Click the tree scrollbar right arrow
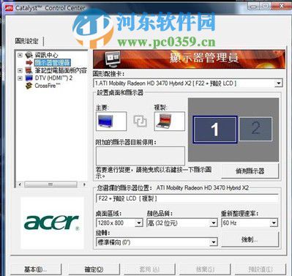Image resolution: width=292 pixels, height=276 pixels. tap(84, 184)
